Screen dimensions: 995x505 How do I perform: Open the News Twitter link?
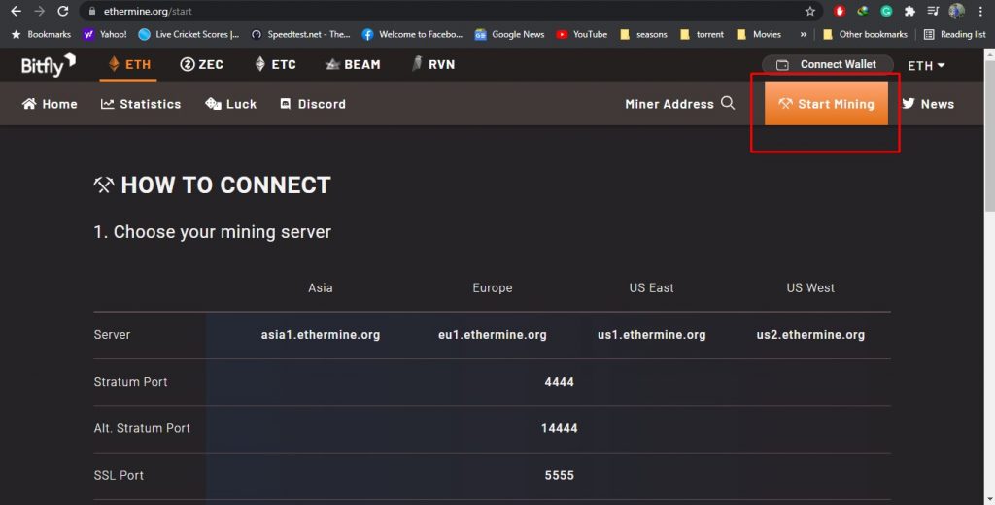coord(928,103)
